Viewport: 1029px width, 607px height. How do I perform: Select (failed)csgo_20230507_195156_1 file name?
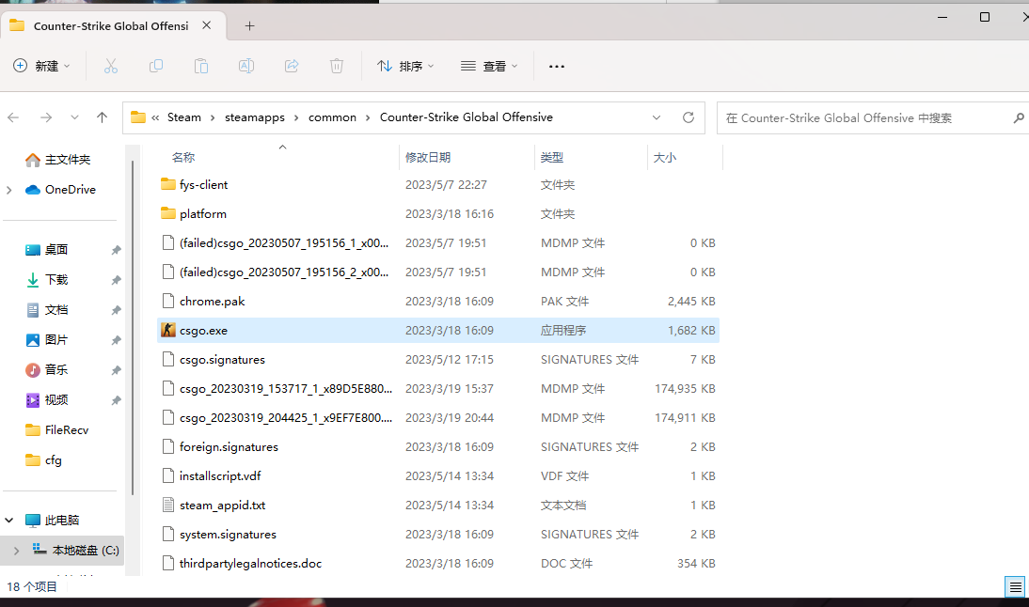click(284, 243)
